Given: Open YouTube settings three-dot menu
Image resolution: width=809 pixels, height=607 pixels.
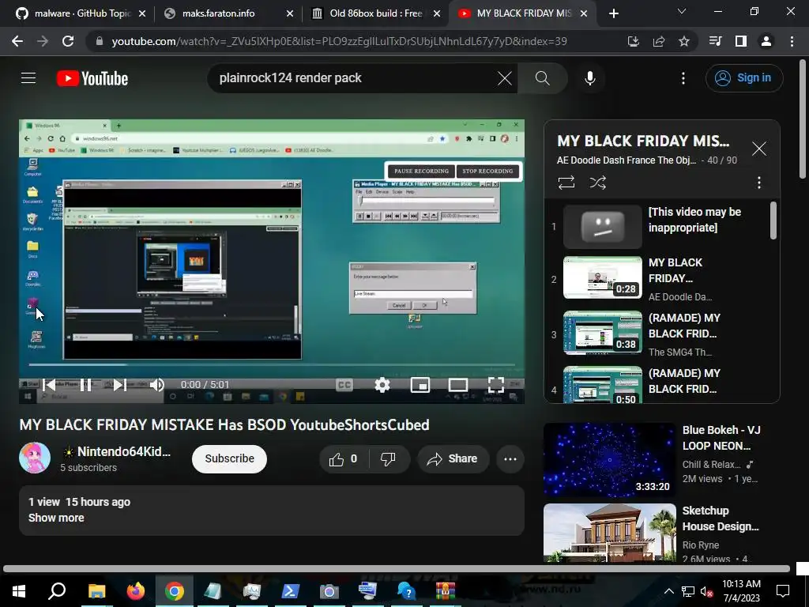Looking at the screenshot, I should 683,78.
